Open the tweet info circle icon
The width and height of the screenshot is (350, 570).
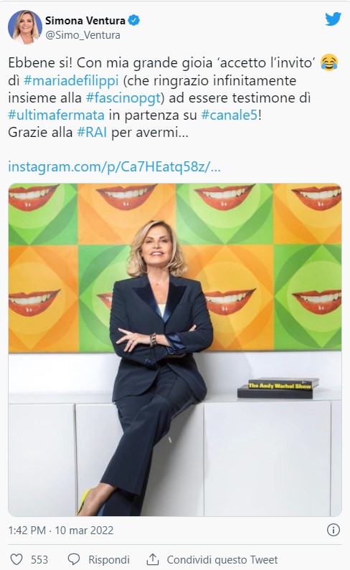pos(333,530)
